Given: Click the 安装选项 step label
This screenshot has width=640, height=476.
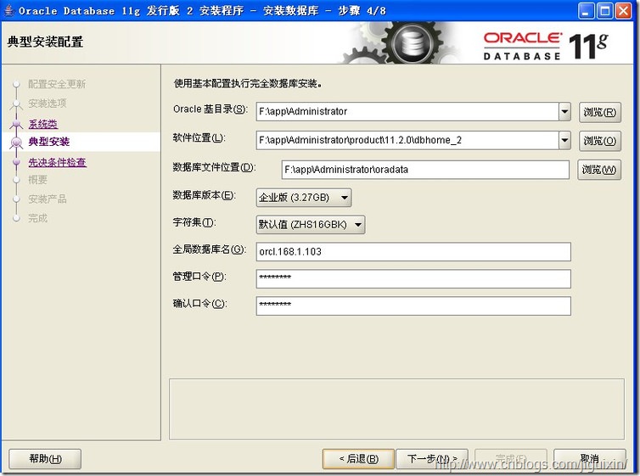Looking at the screenshot, I should (48, 104).
